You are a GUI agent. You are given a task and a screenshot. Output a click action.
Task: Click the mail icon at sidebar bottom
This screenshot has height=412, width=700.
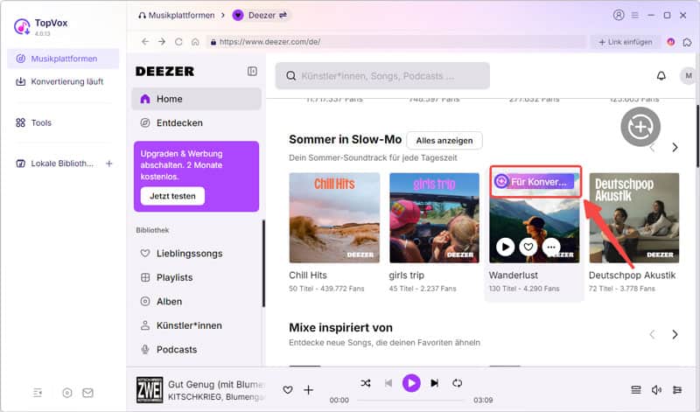(88, 393)
